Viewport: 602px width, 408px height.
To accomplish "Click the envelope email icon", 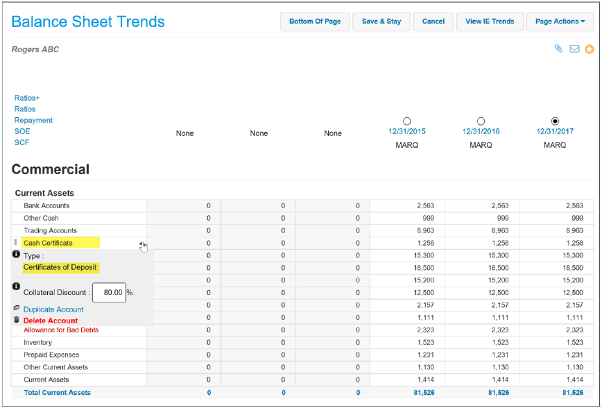I will [x=574, y=49].
